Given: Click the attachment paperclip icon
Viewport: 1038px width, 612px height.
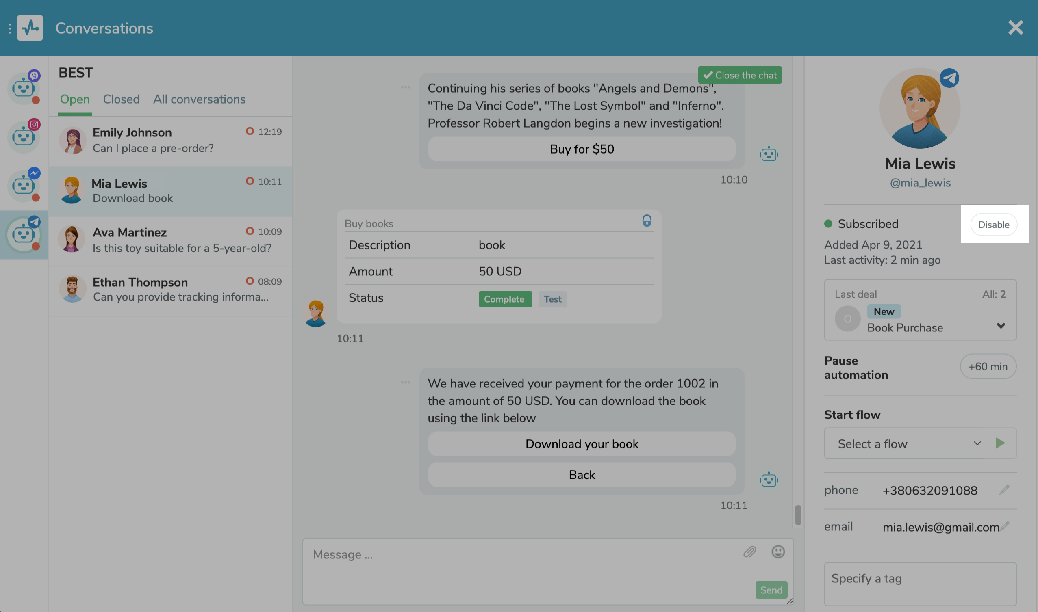Looking at the screenshot, I should [x=749, y=552].
